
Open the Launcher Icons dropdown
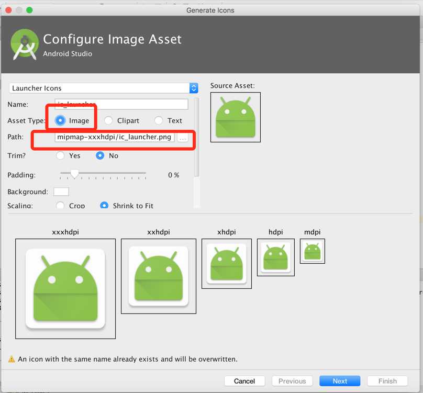[104, 88]
